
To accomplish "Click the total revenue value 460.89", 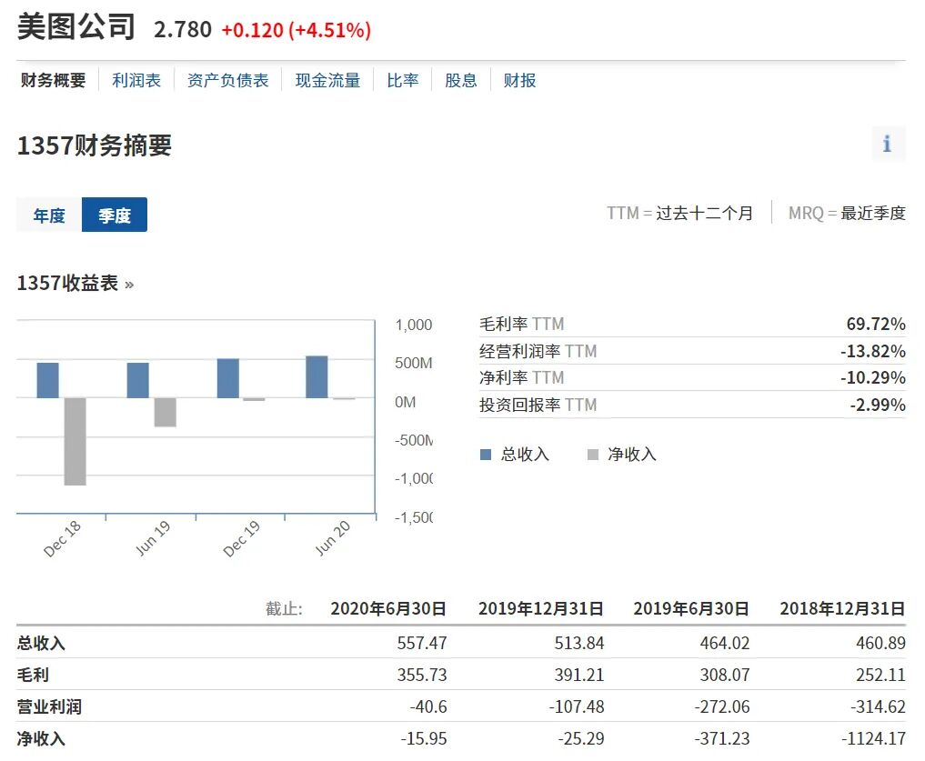I will coord(880,643).
